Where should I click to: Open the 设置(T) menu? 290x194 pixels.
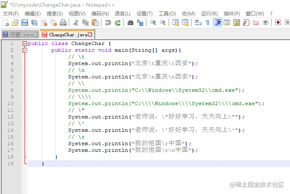(x=144, y=13)
